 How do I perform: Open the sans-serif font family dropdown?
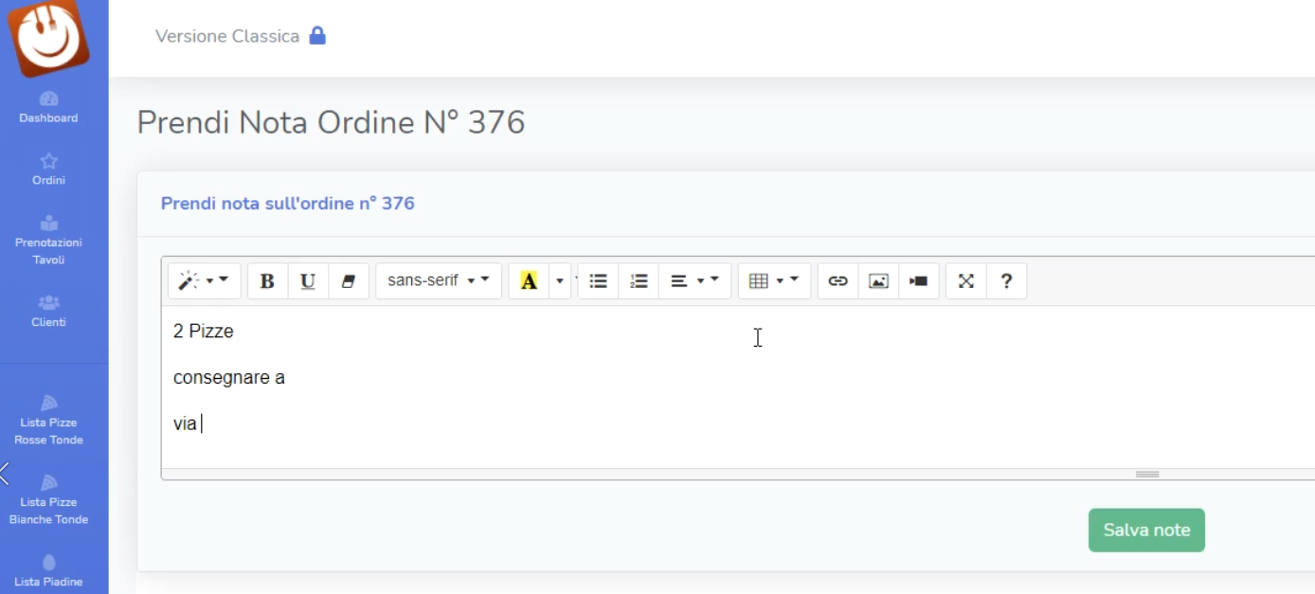(x=438, y=281)
